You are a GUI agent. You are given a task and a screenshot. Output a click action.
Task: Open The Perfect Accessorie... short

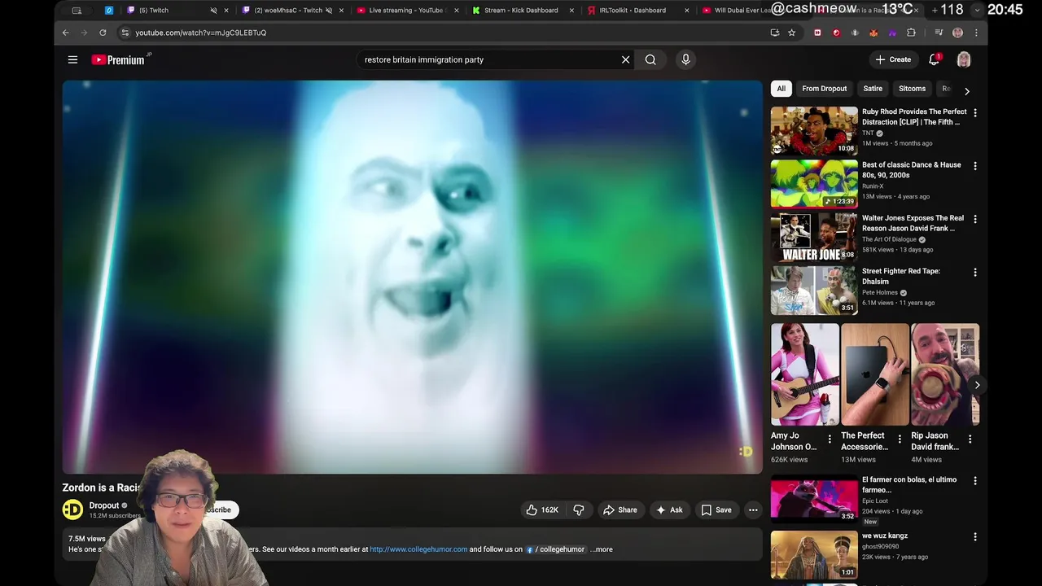click(x=875, y=374)
